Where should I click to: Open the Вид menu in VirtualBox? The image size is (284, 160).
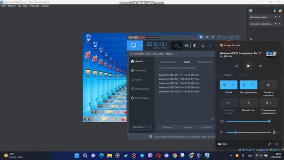coord(19,6)
